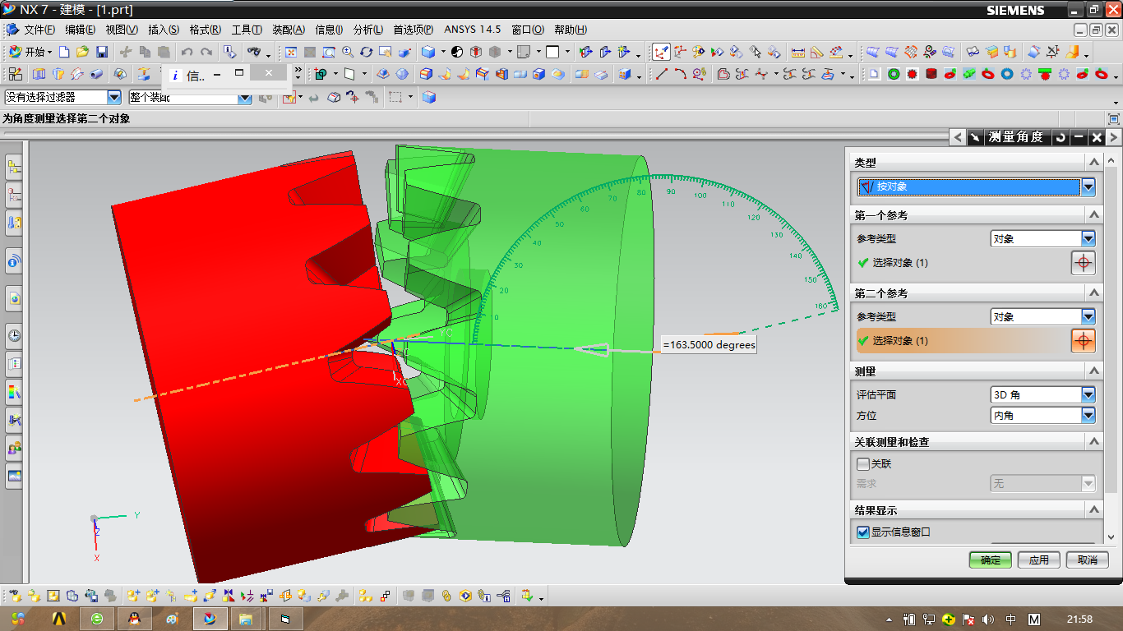This screenshot has width=1123, height=631.
Task: Click the select object crosshair for second reference
Action: [x=1084, y=340]
